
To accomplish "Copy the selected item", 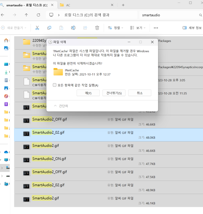I will tap(49, 28).
